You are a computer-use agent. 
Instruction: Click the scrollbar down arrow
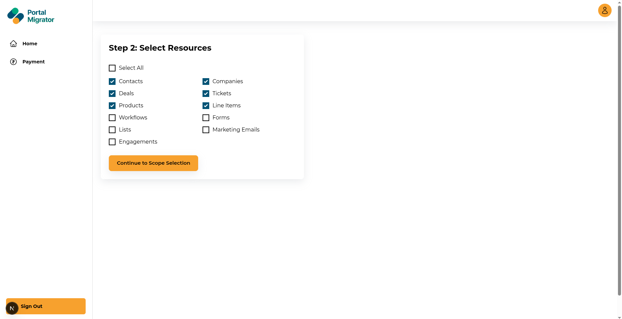619,317
